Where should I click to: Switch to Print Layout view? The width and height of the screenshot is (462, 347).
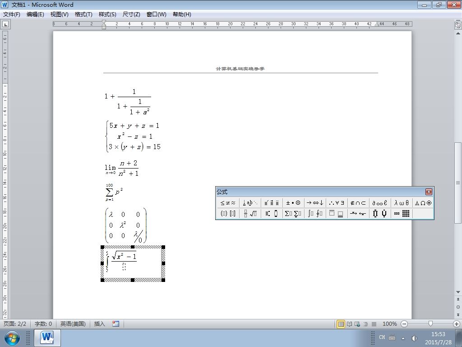pos(341,324)
